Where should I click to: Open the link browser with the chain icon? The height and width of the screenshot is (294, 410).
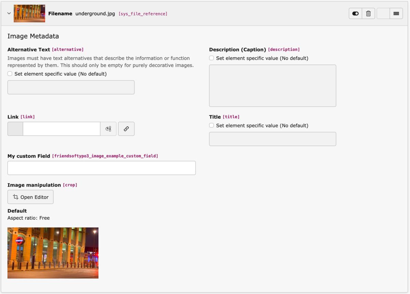point(126,129)
